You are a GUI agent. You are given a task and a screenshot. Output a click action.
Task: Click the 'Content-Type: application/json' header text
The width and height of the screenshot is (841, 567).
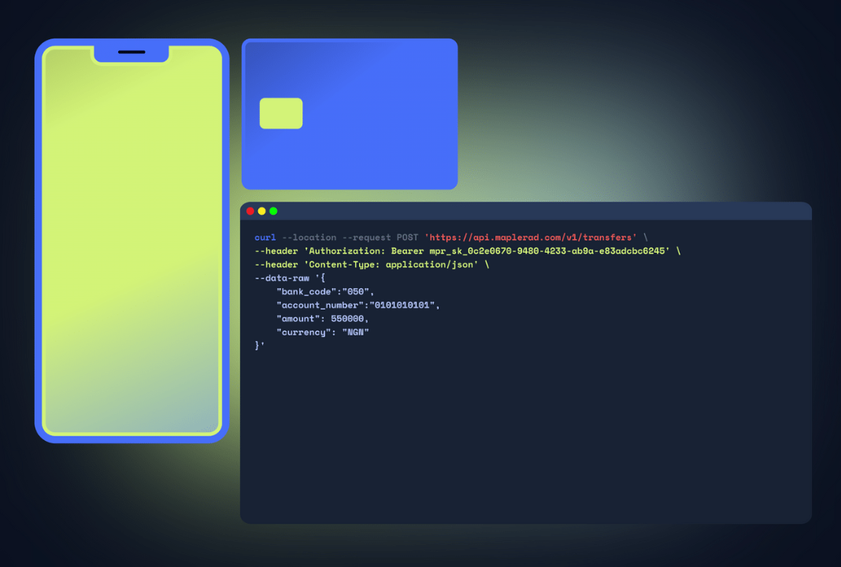click(391, 265)
